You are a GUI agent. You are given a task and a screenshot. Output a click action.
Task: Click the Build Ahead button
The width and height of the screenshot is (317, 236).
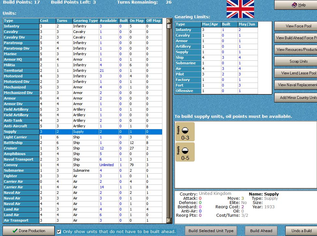[x=261, y=231]
